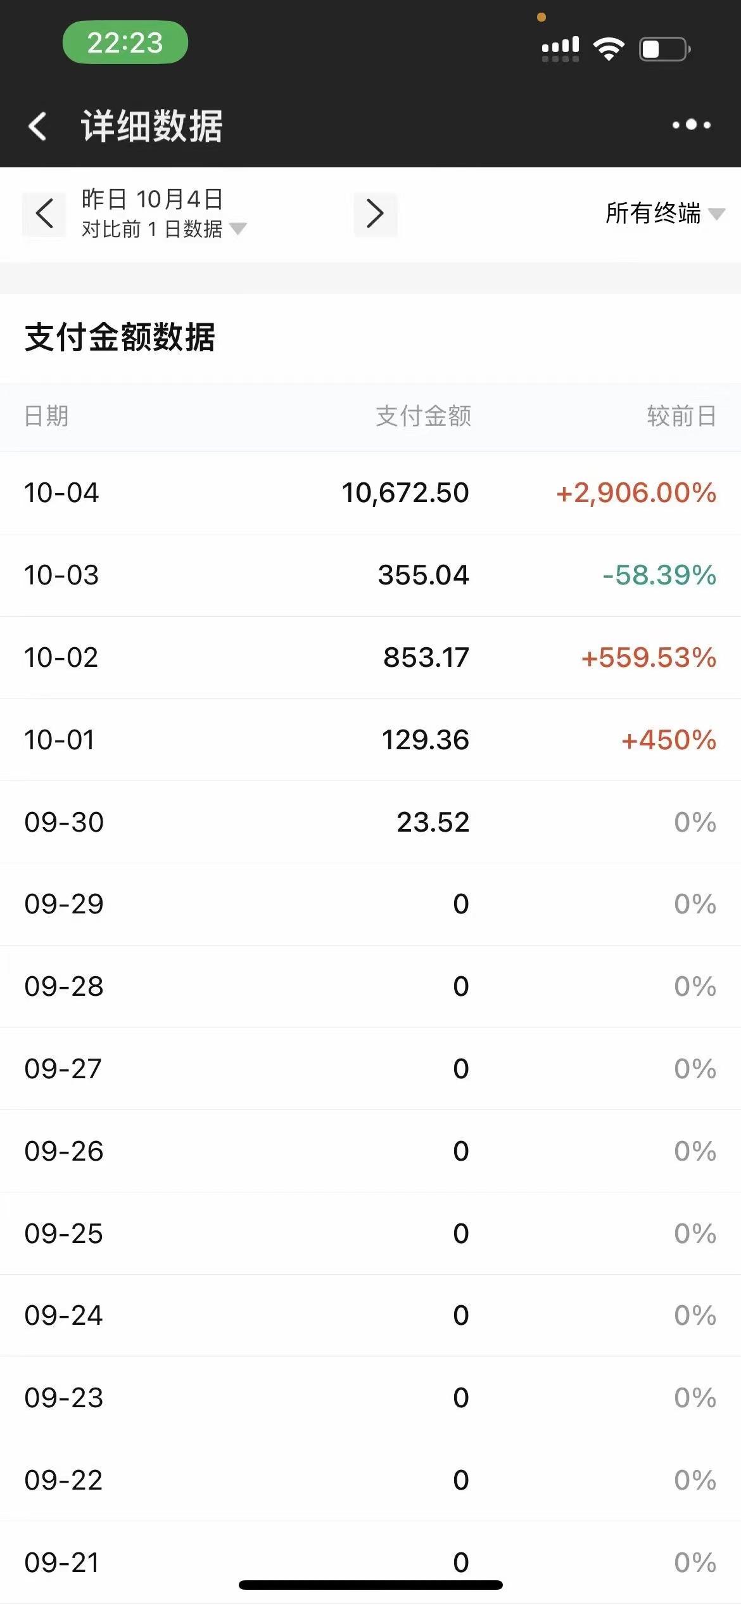Select the 10-02 amount 853.17
Screen dimensions: 741x1605
426,657
